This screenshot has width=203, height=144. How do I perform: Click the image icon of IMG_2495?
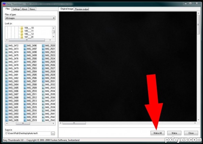coord(7,120)
